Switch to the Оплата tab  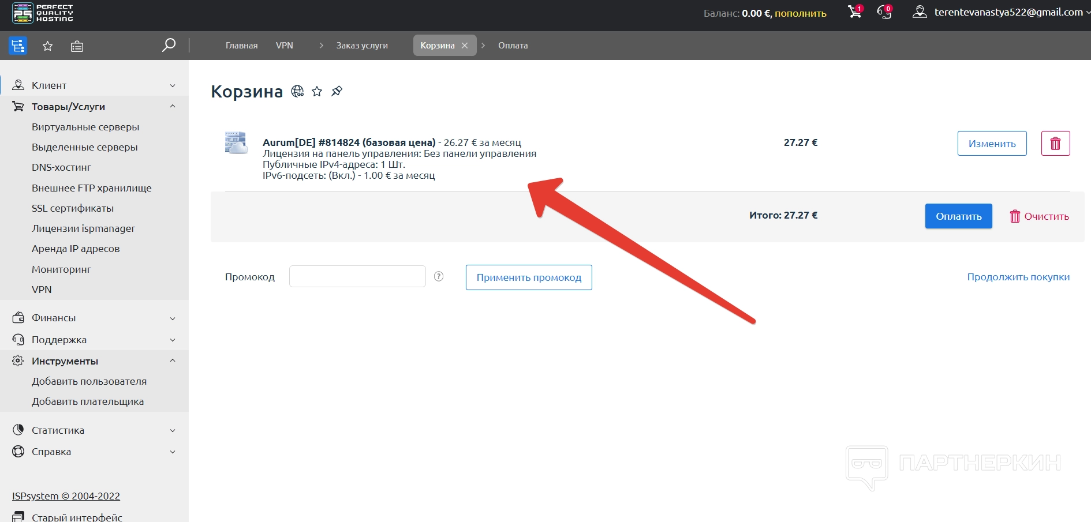513,46
